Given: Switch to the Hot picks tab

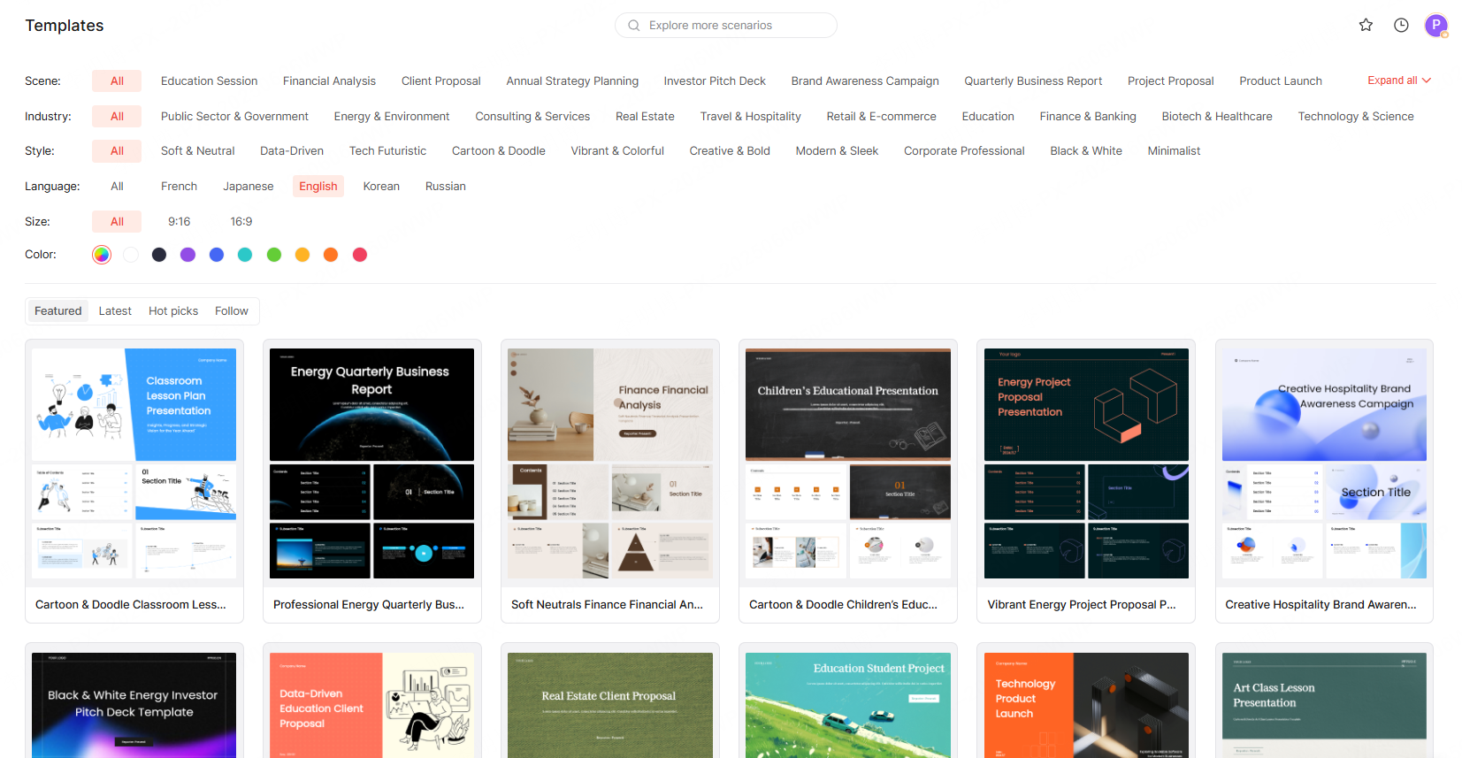Looking at the screenshot, I should pyautogui.click(x=173, y=310).
